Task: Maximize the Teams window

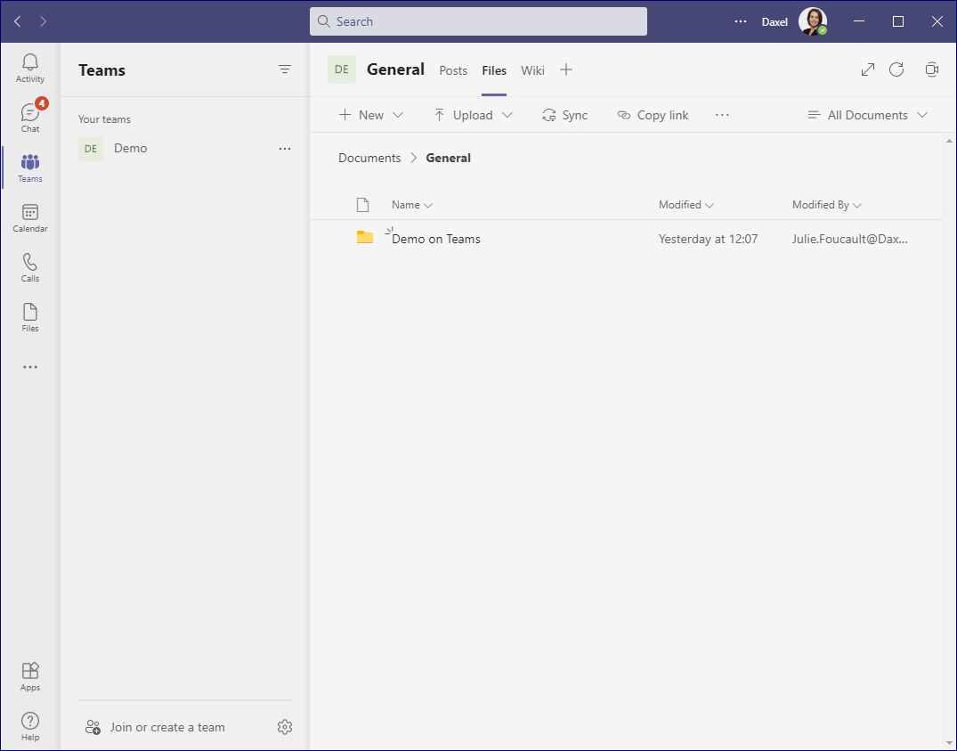Action: coord(897,21)
